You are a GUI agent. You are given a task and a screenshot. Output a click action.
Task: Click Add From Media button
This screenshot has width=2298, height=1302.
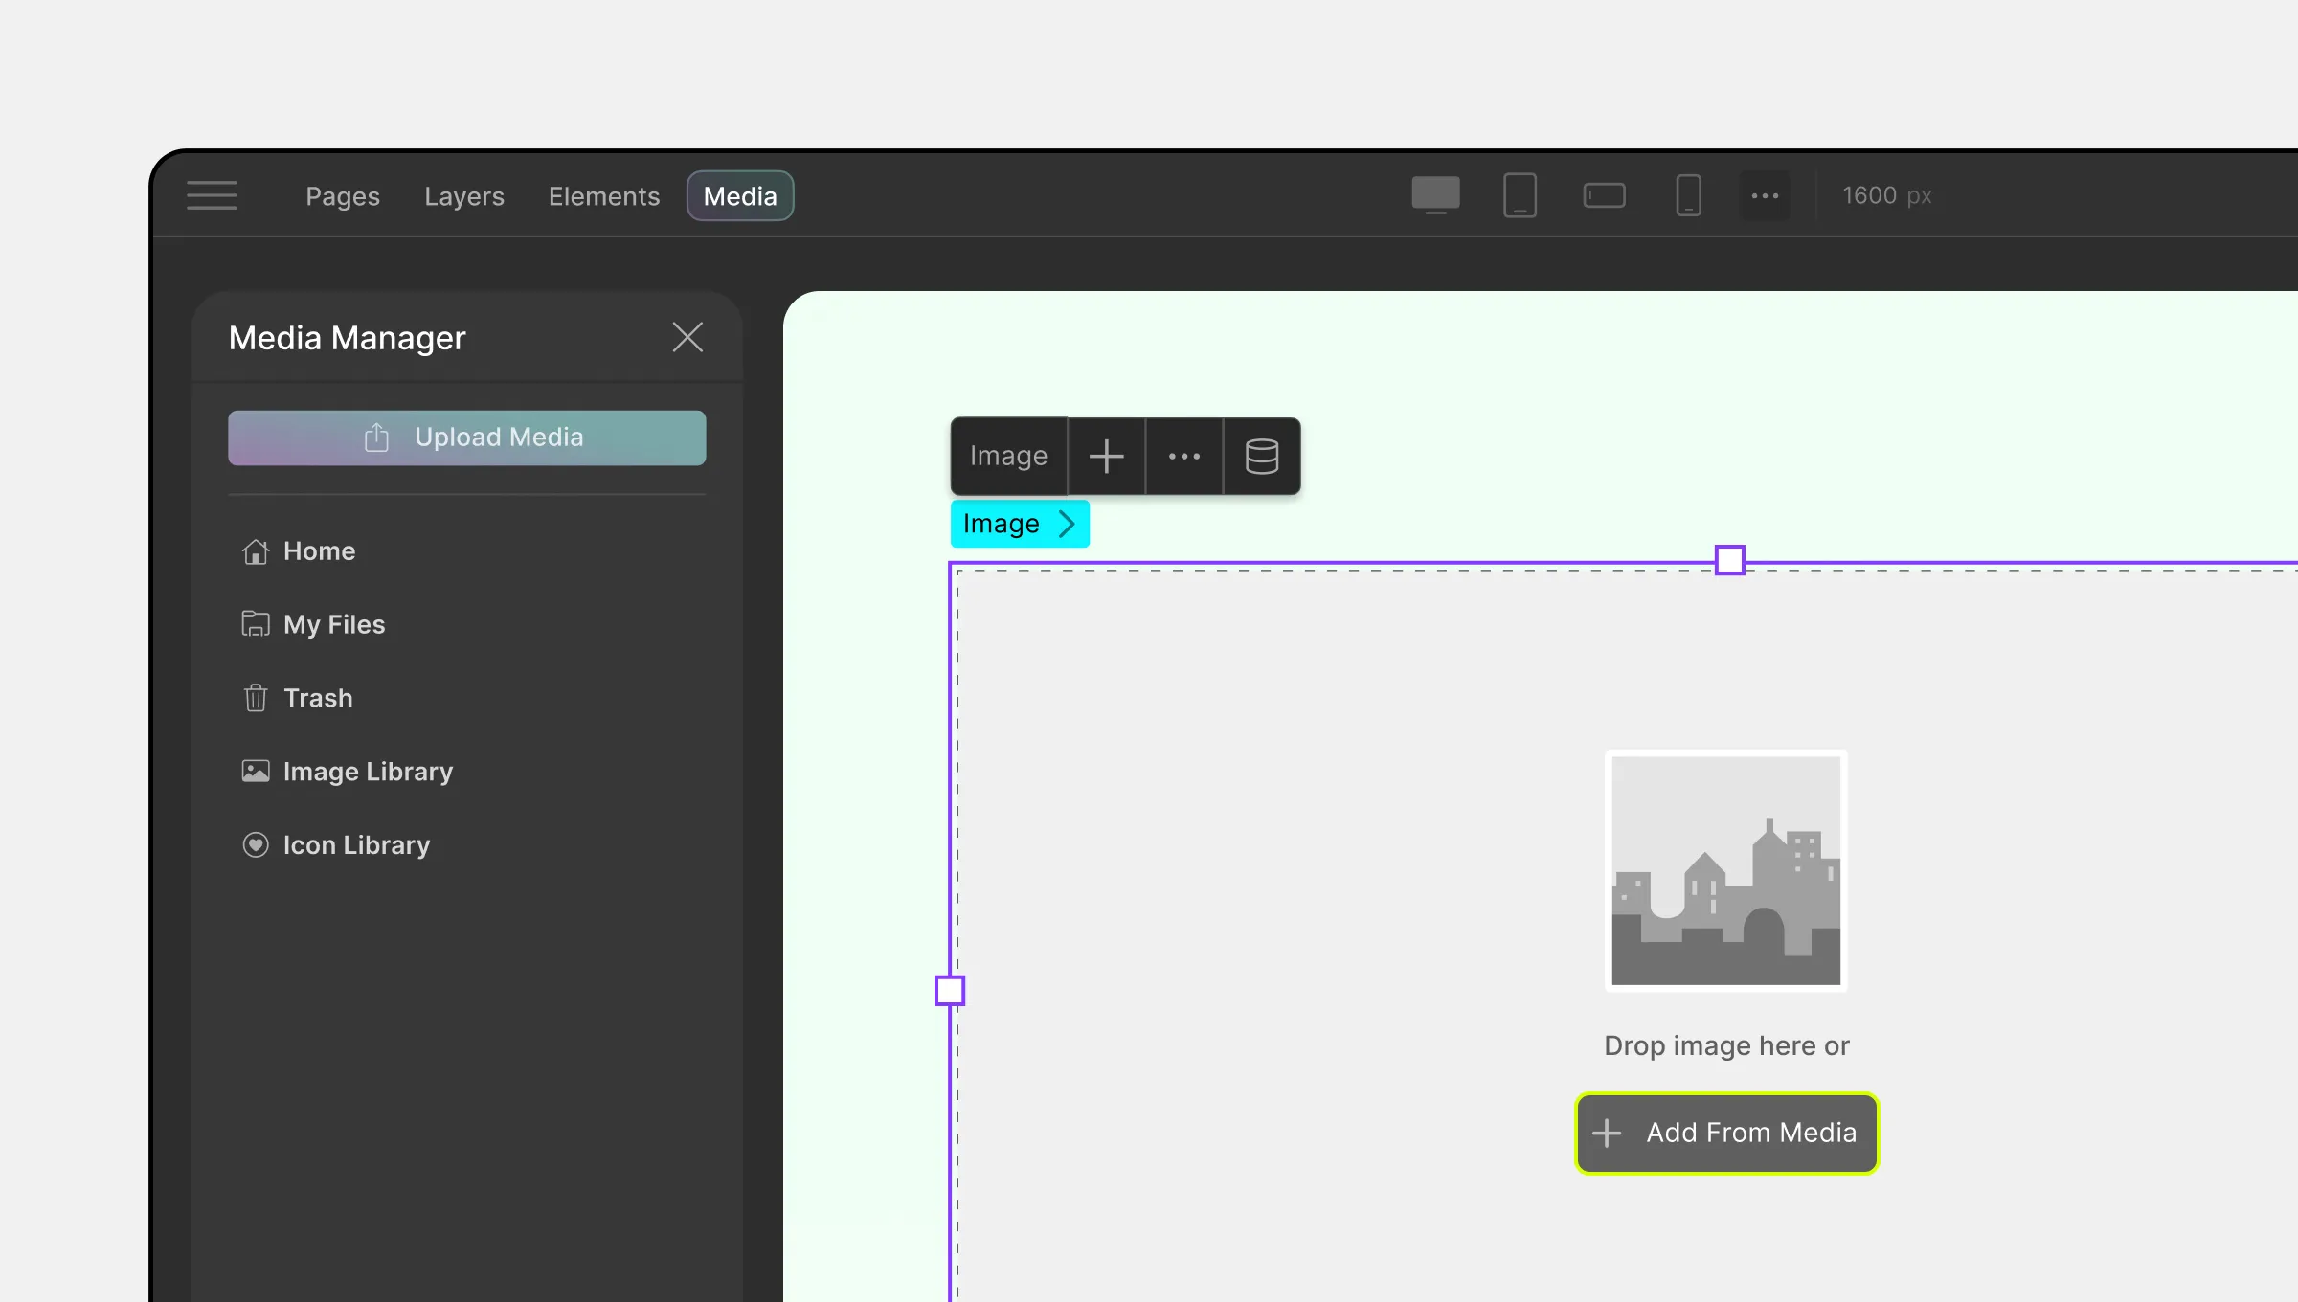[1725, 1132]
